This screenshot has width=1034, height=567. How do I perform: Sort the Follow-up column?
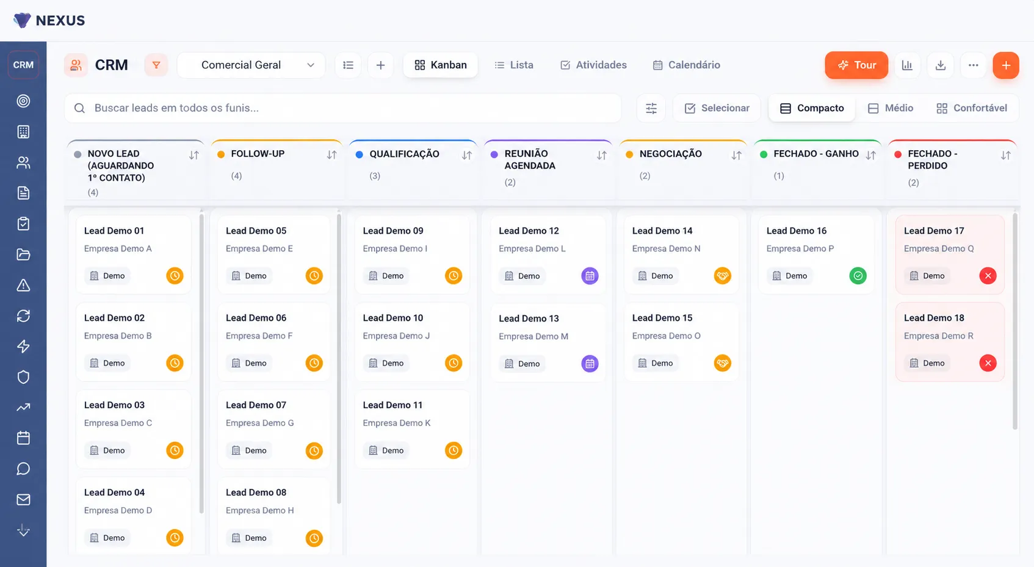coord(331,155)
